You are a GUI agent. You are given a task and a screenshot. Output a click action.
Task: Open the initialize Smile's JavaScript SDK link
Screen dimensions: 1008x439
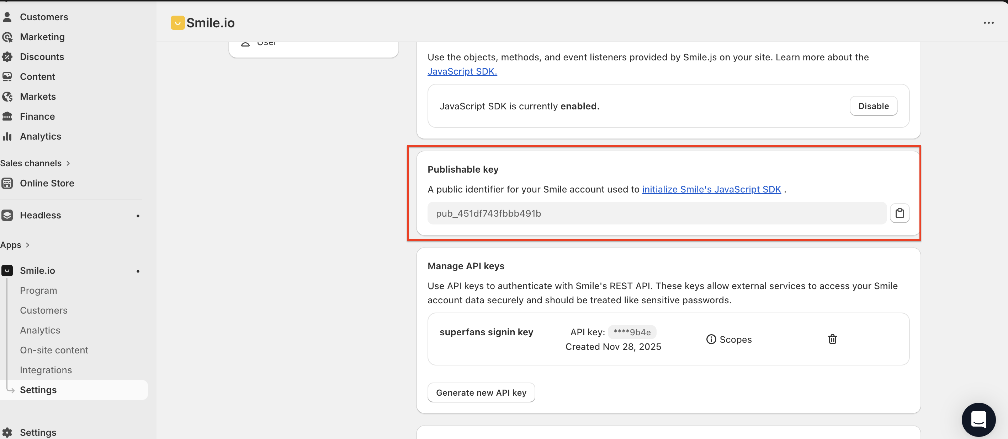[x=711, y=189]
